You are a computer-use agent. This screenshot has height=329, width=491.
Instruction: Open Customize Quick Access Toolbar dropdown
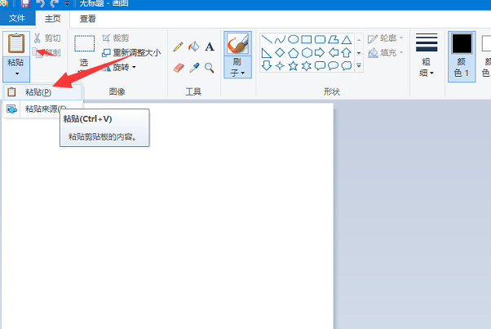[67, 3]
